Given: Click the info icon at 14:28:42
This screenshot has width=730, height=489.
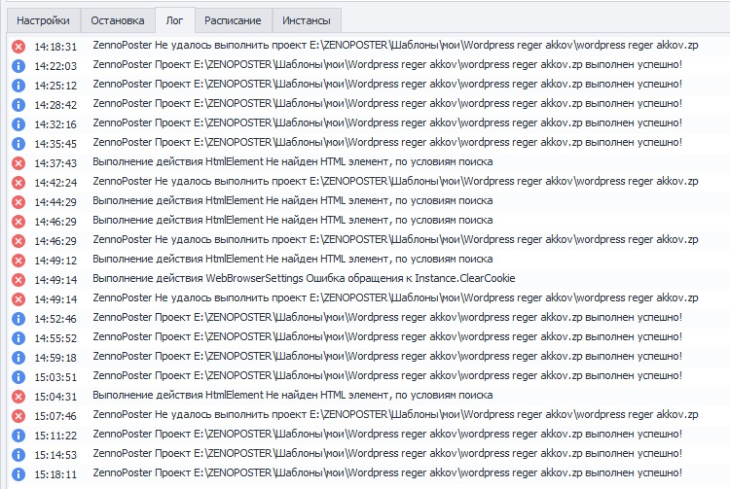Looking at the screenshot, I should [x=18, y=105].
